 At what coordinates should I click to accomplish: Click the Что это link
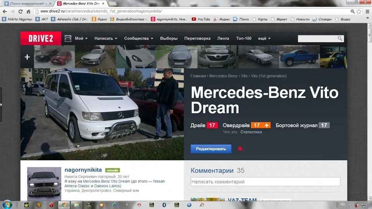point(230,132)
